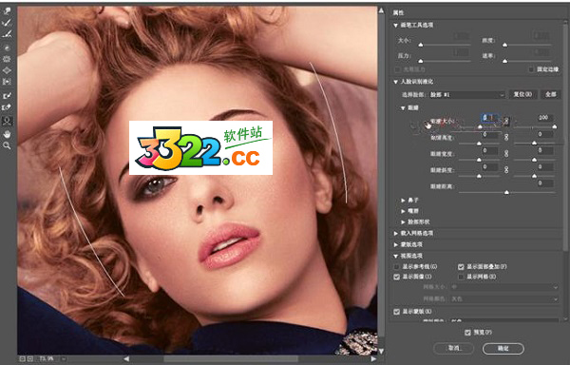
Task: Enable show guides (显示参考线) checkbox
Action: click(396, 267)
